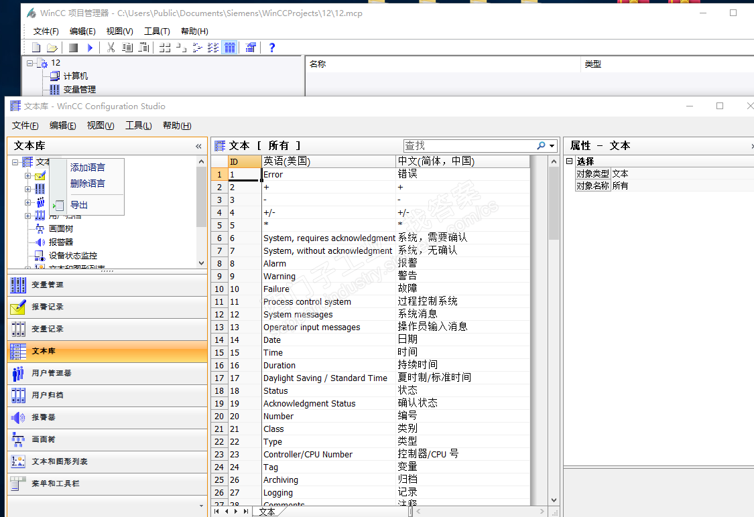Click the Properties icon in Project Manager toolbar
This screenshot has width=754, height=517.
coord(250,48)
